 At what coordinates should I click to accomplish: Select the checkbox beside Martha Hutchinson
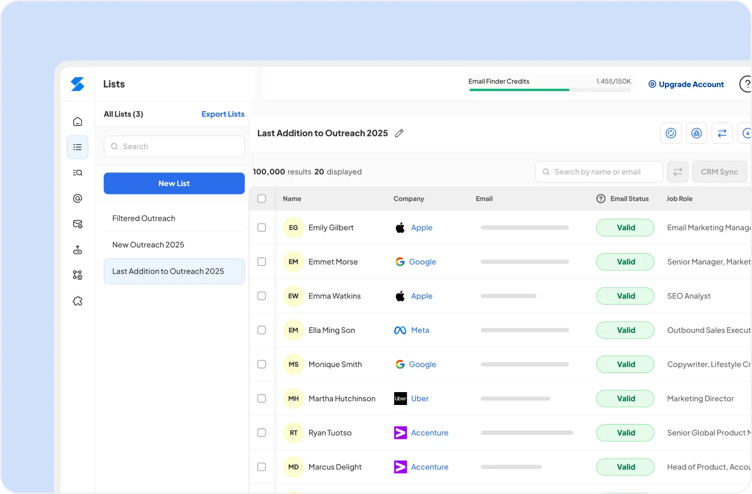click(261, 398)
